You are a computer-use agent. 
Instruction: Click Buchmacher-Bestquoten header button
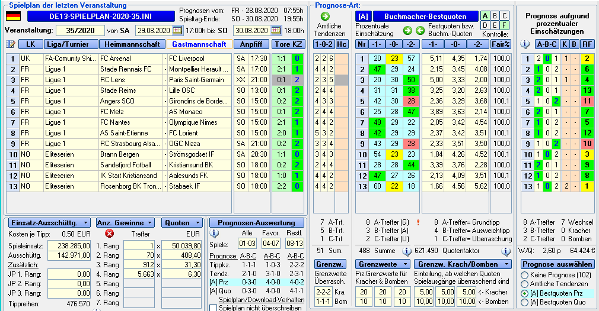click(425, 17)
